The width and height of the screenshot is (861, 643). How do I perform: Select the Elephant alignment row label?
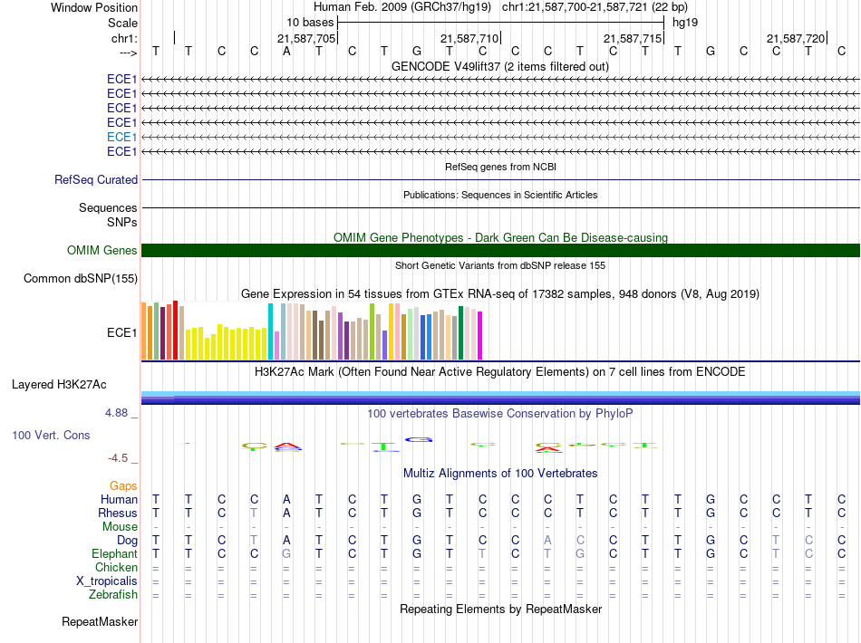pos(114,554)
